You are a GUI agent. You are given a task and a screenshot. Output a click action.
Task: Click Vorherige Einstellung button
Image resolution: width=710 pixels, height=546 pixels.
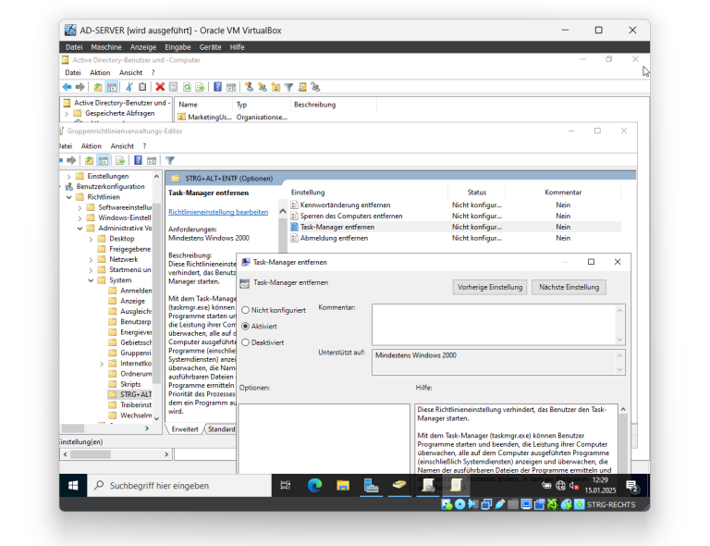(x=490, y=287)
